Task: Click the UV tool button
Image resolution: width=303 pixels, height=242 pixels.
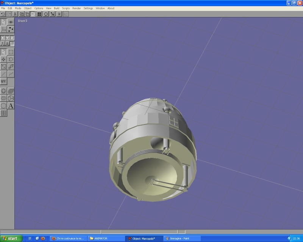Action: coord(3,81)
